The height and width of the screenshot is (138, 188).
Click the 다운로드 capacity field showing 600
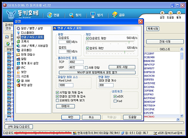click(65, 42)
